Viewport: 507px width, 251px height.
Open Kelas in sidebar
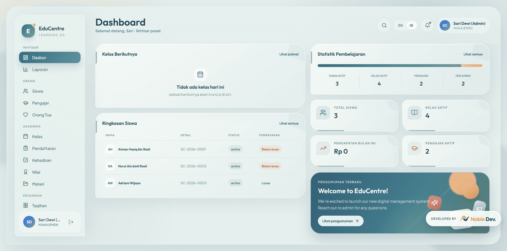(x=50, y=136)
